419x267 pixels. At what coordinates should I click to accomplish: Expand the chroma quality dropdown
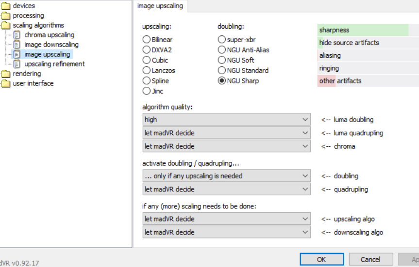[x=226, y=146]
